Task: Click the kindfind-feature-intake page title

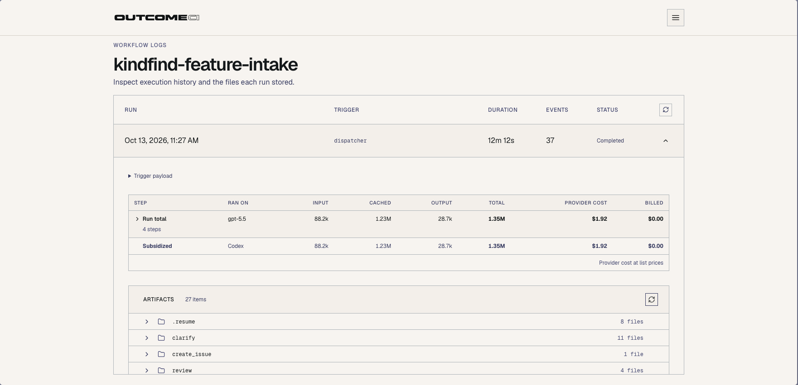Action: point(206,65)
